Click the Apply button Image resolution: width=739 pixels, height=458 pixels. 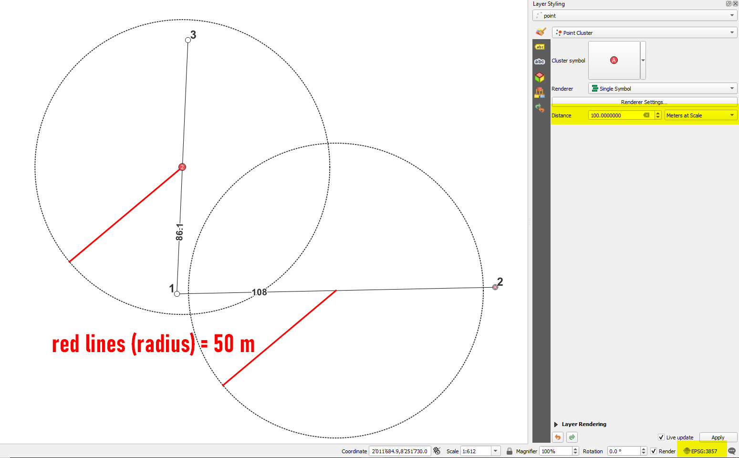point(718,437)
